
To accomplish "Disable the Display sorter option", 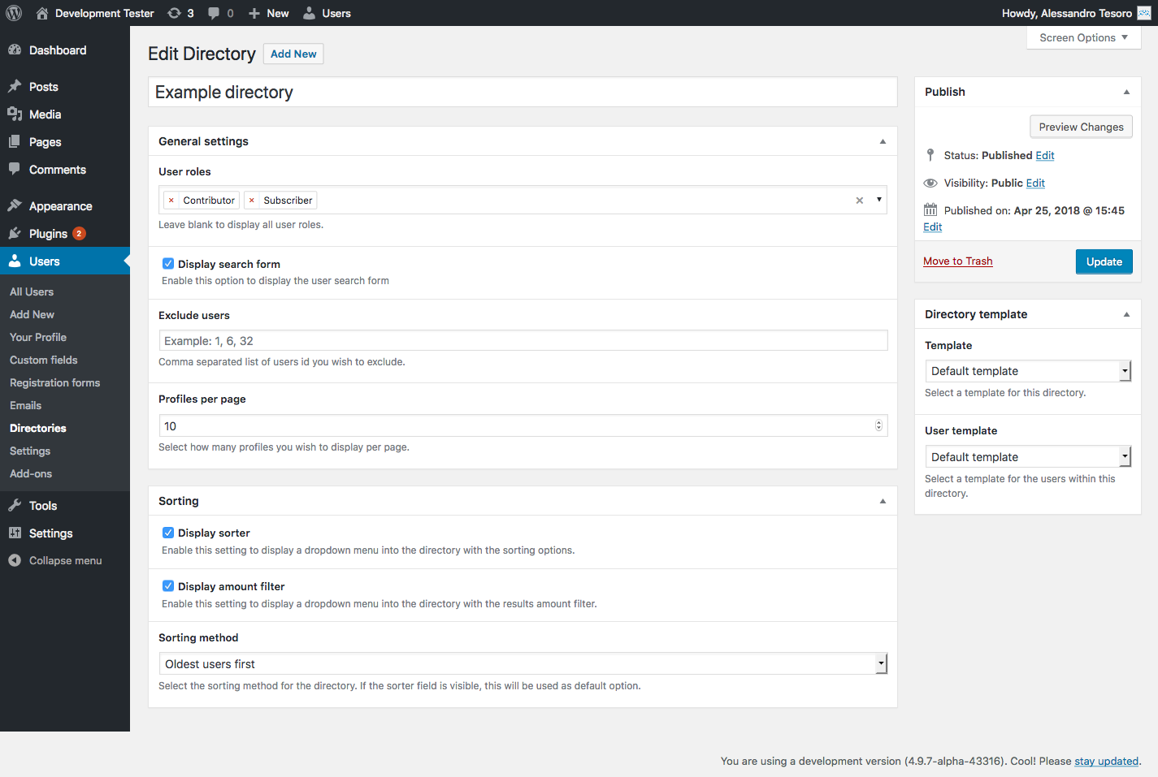I will (167, 533).
